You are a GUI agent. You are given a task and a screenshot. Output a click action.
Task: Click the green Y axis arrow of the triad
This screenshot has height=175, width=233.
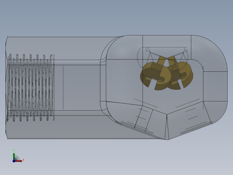pyautogui.click(x=14, y=156)
